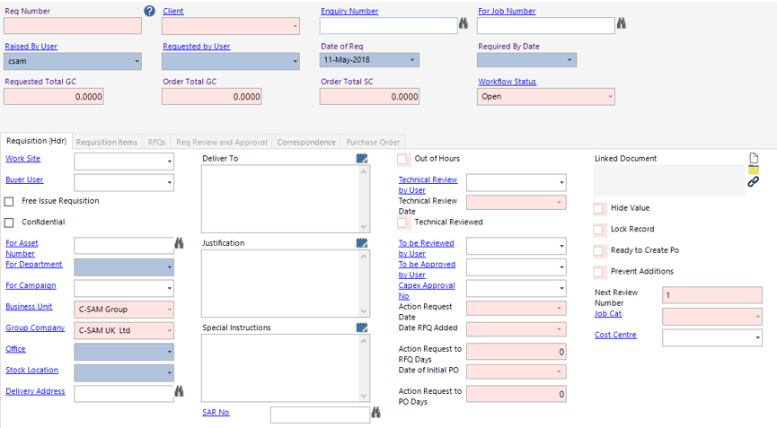Enable the Free Issue Requisition checkbox
Viewport: 777px width, 428px height.
(x=10, y=202)
